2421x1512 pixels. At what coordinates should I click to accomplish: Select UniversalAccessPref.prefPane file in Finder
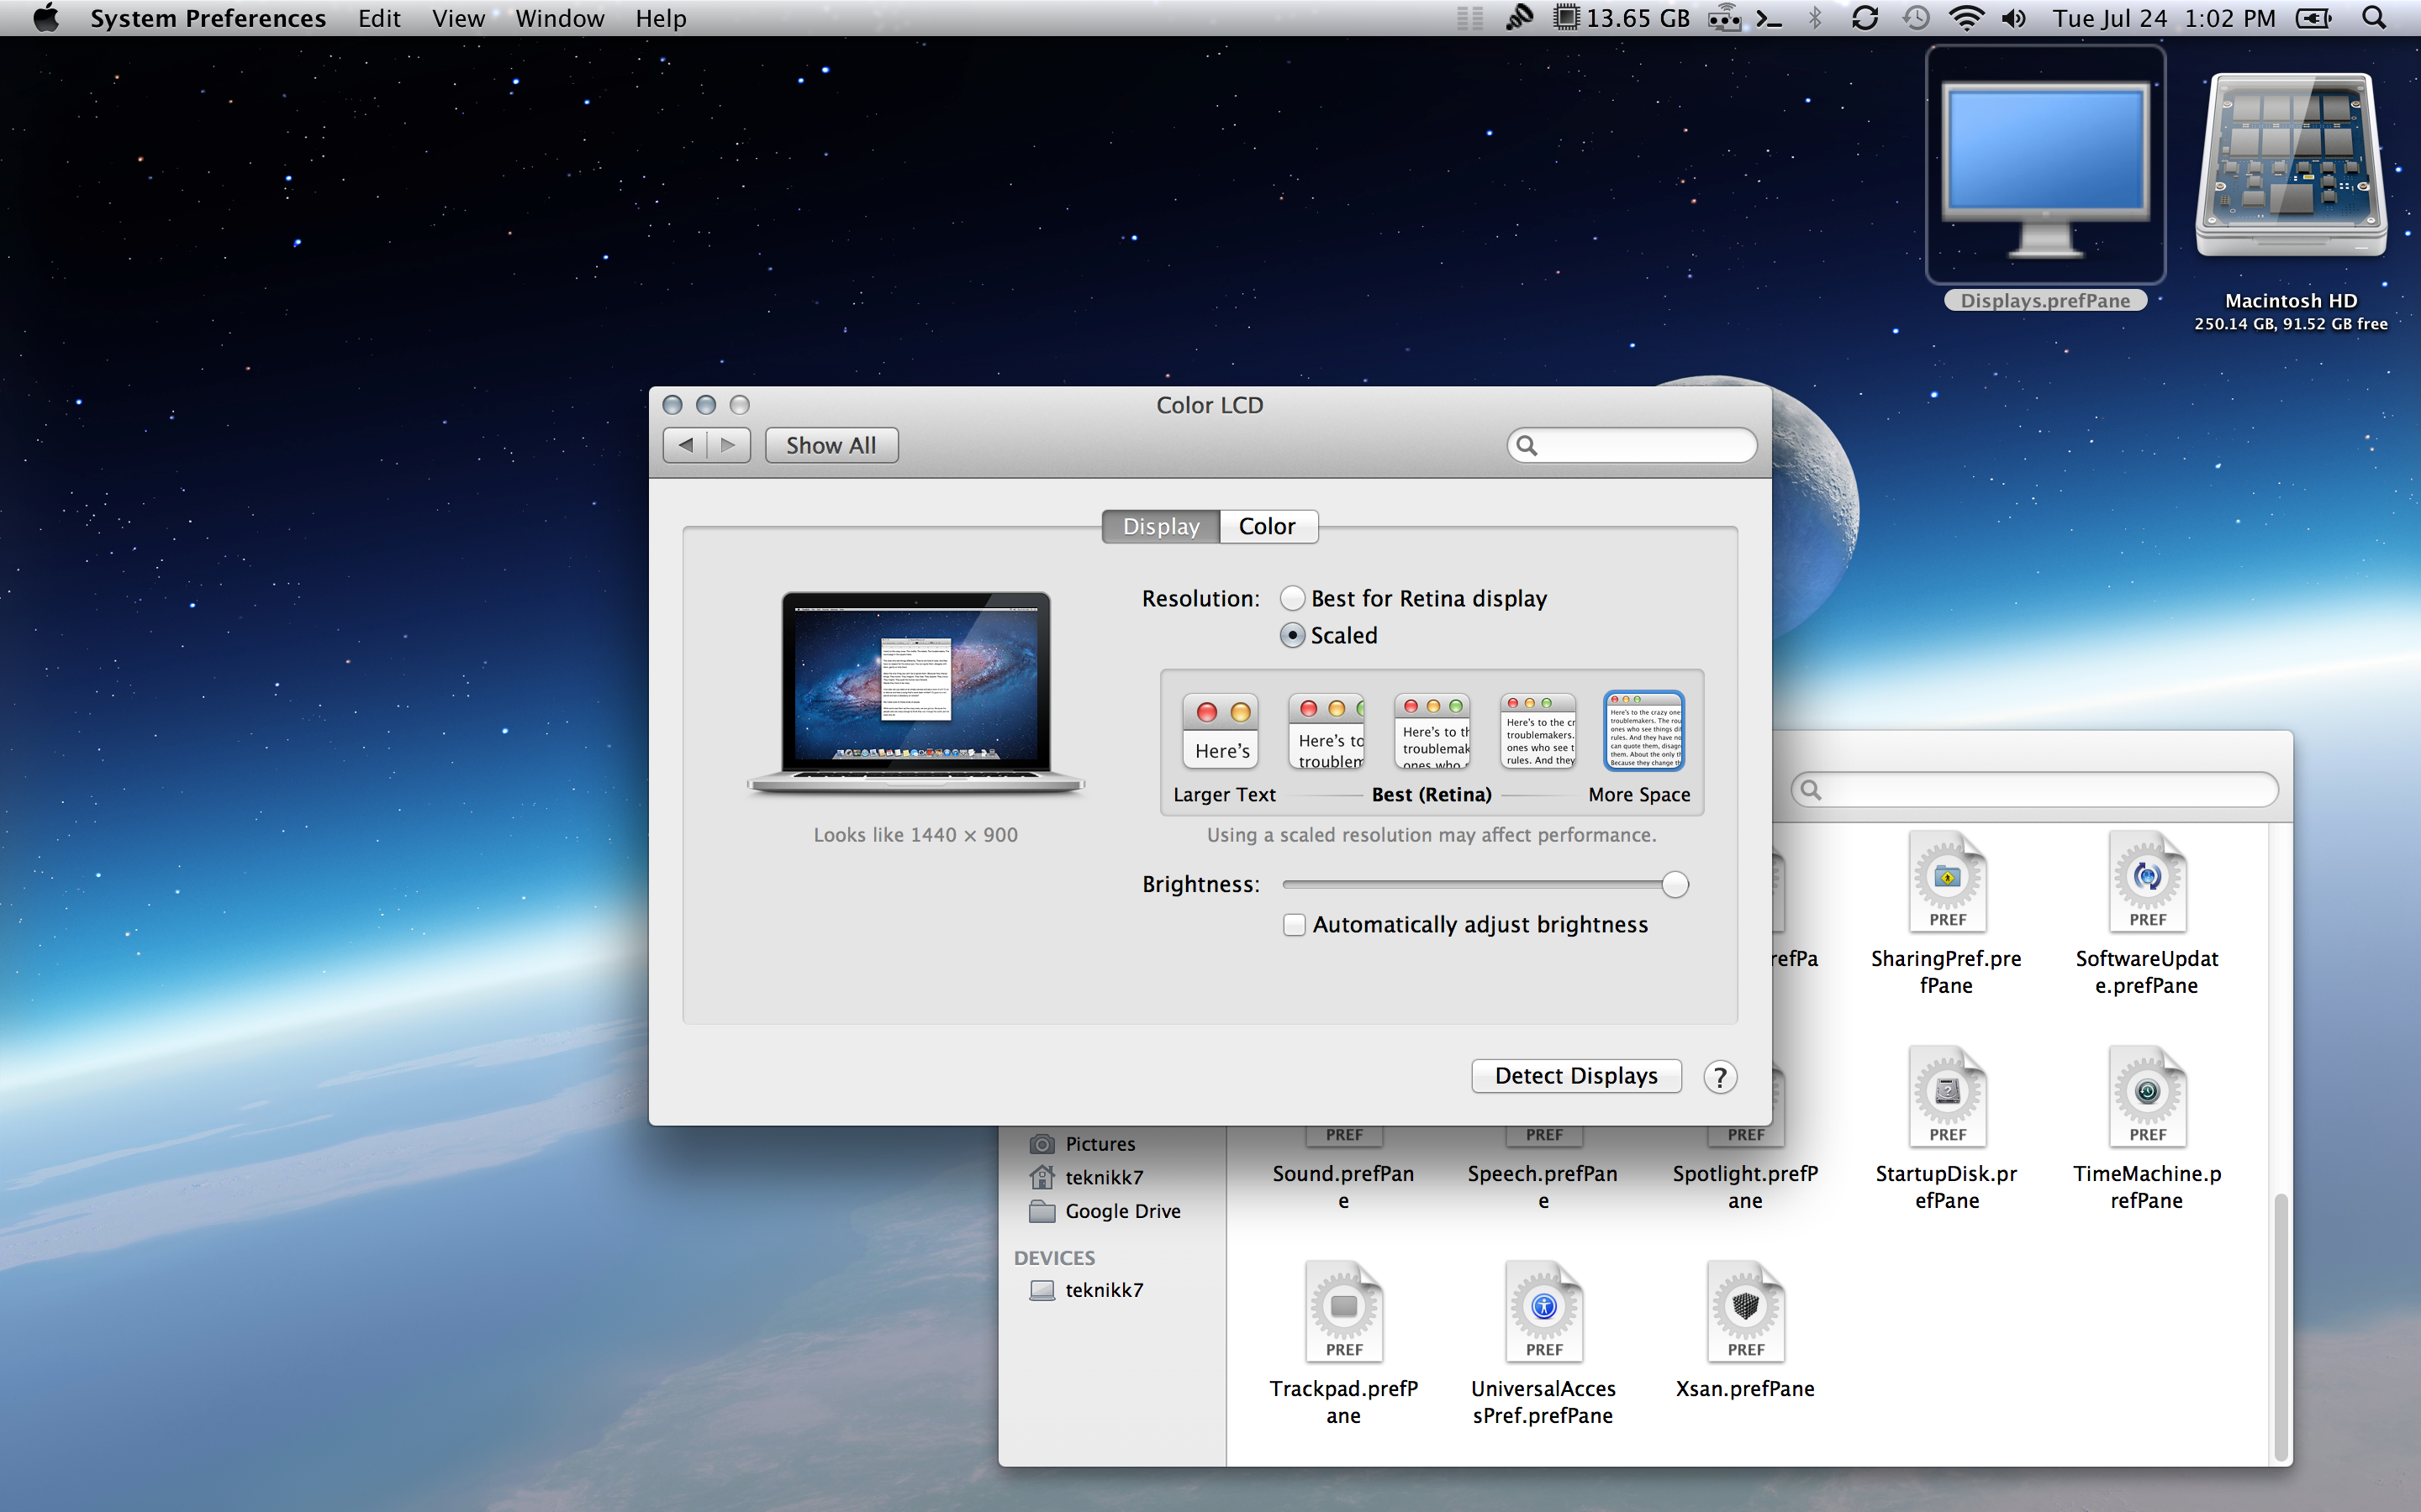point(1543,1343)
